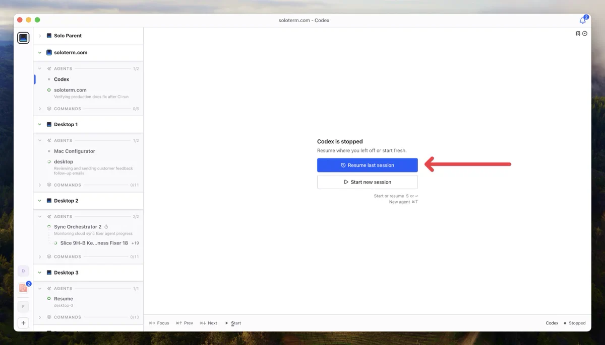Click the Solo Parent project icon

click(x=49, y=36)
